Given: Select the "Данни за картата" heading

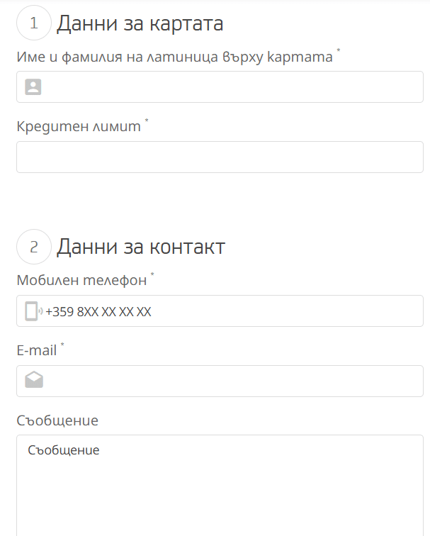Looking at the screenshot, I should point(140,23).
